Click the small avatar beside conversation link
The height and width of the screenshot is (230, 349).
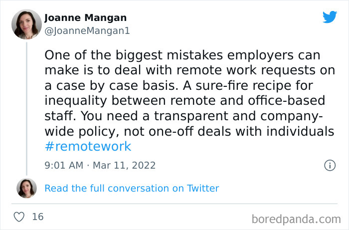tap(26, 188)
